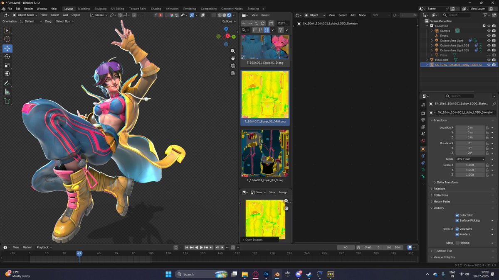Open rotation Mode XYZ Euler dropdown

point(470,159)
